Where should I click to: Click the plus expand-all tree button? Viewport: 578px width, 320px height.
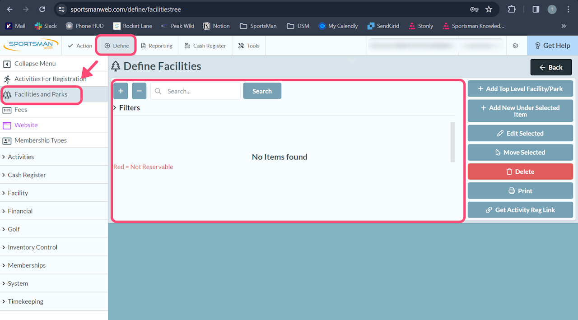pyautogui.click(x=121, y=91)
